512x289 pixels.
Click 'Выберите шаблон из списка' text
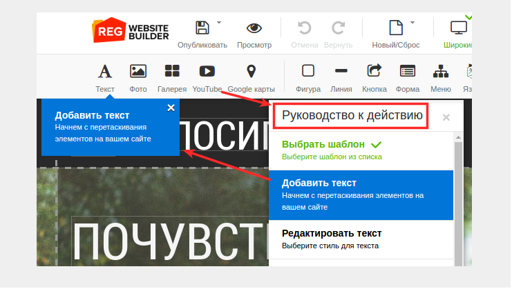point(332,157)
